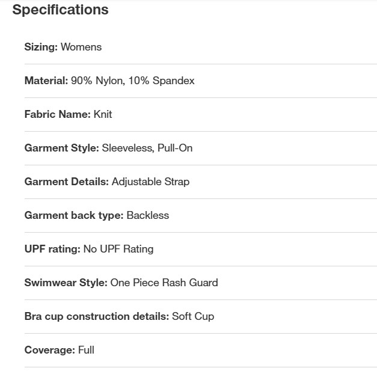Select the Backless value
The height and width of the screenshot is (371, 377).
pyautogui.click(x=148, y=215)
